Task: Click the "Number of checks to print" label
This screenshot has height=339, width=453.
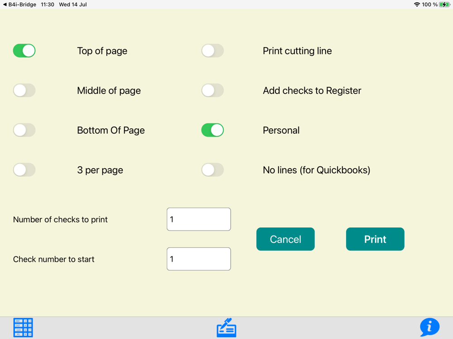Action: (60, 220)
